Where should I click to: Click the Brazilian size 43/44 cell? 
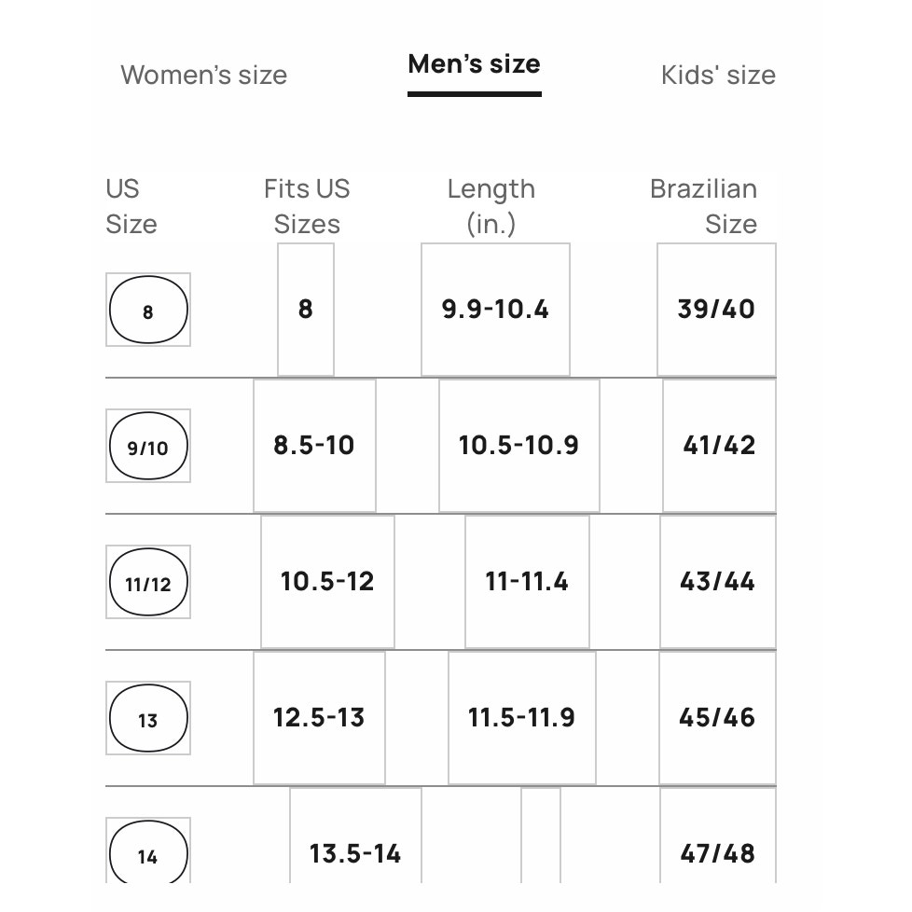718,582
